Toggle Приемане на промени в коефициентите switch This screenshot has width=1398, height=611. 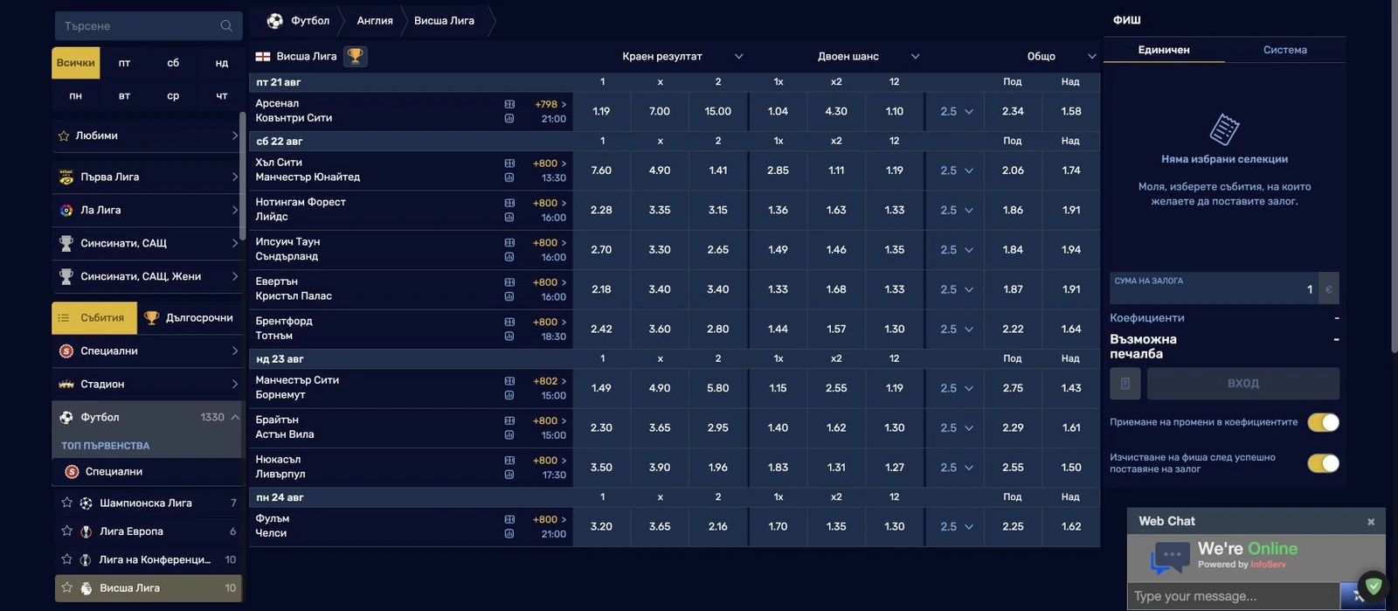[1323, 422]
